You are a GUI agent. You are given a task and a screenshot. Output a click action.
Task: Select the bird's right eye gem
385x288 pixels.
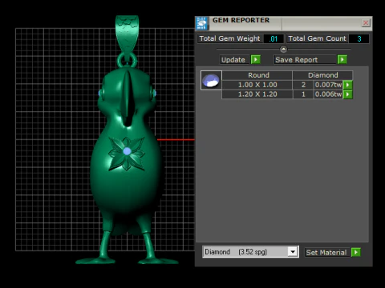click(100, 93)
